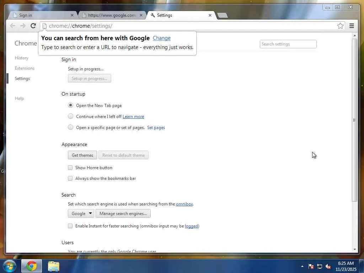Open Extensions in the sidebar
364x273 pixels.
click(x=25, y=68)
